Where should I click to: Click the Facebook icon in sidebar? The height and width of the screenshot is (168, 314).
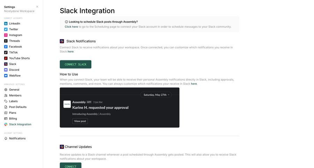6,47
